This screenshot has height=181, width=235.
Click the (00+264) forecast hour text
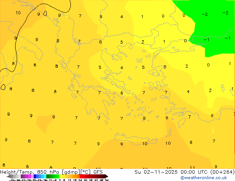click(x=222, y=172)
